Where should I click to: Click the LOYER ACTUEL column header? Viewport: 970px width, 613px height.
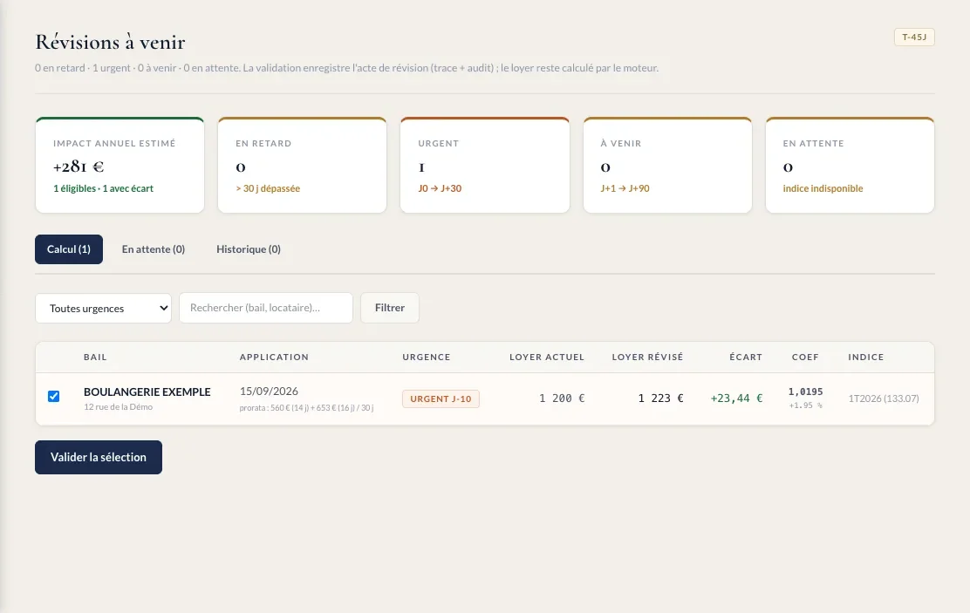(x=547, y=357)
